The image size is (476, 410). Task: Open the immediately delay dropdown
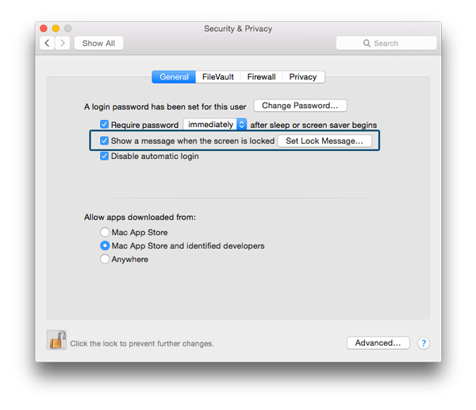(x=215, y=125)
